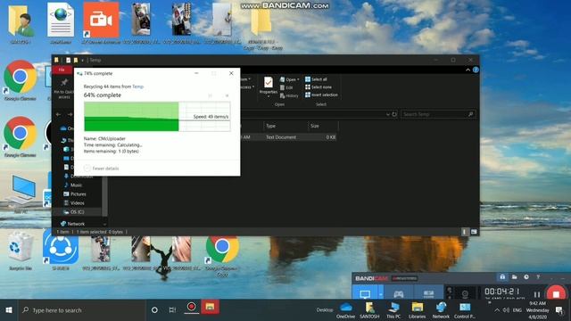
Task: Select Network in navigation pane
Action: click(72, 224)
